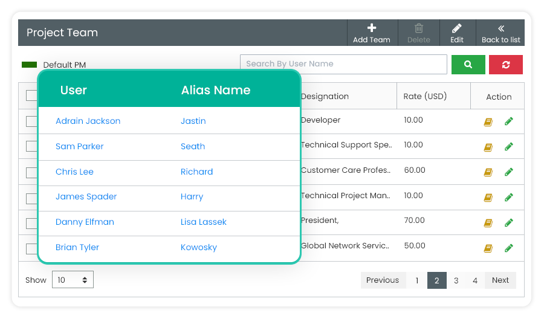544x313 pixels.
Task: Click the Search By User Name field
Action: click(343, 64)
